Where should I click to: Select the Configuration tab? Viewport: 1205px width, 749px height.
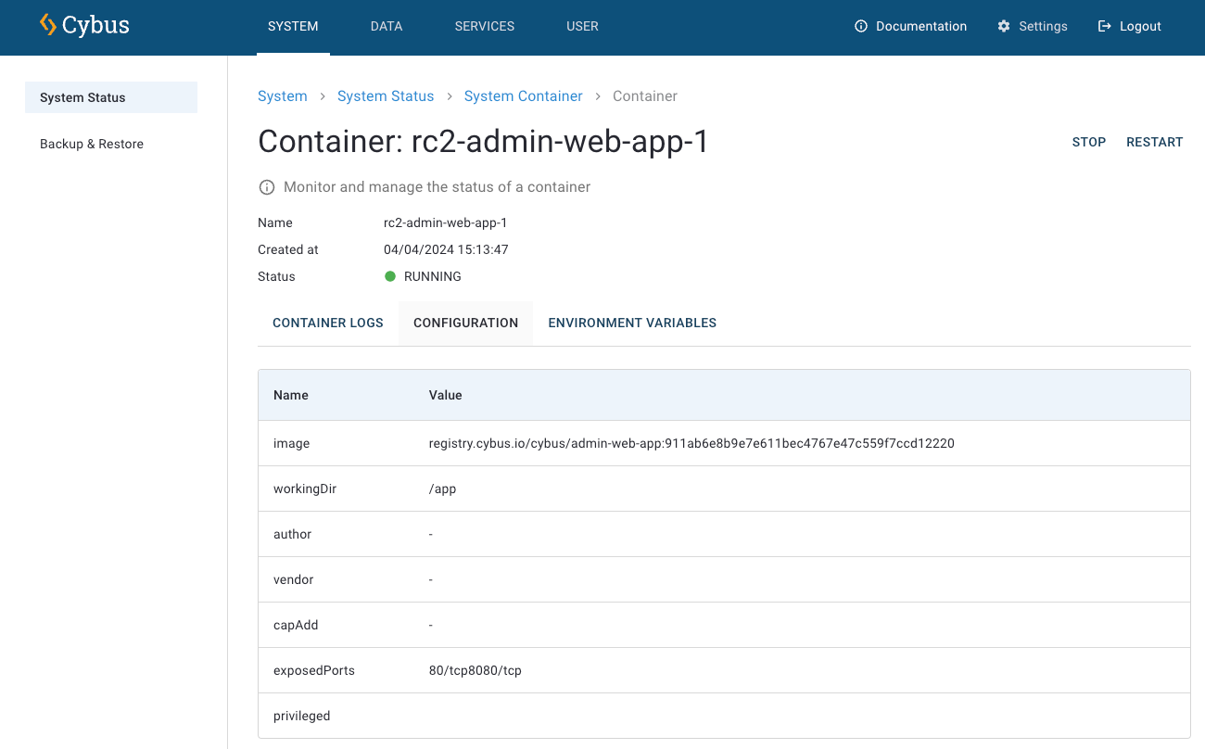(x=465, y=323)
